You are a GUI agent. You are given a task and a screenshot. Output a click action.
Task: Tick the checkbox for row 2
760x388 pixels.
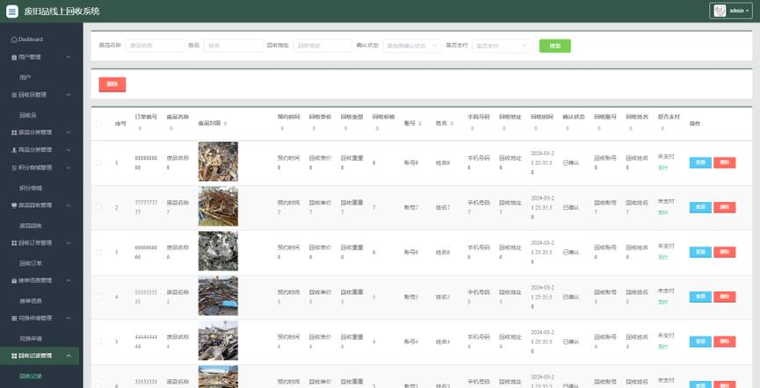[x=98, y=207]
